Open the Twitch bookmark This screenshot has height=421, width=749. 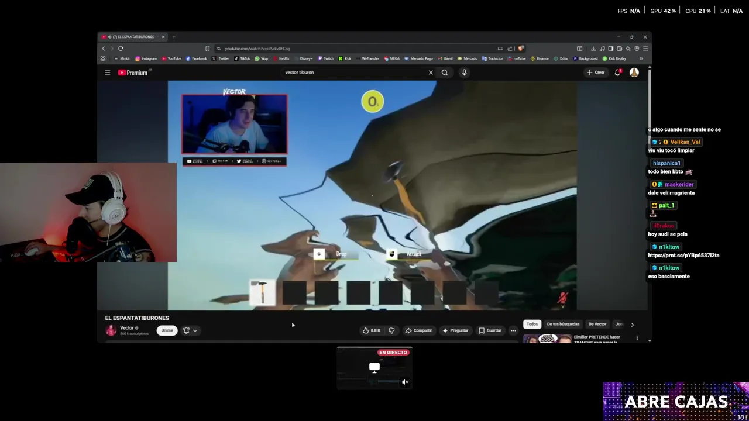click(x=325, y=58)
